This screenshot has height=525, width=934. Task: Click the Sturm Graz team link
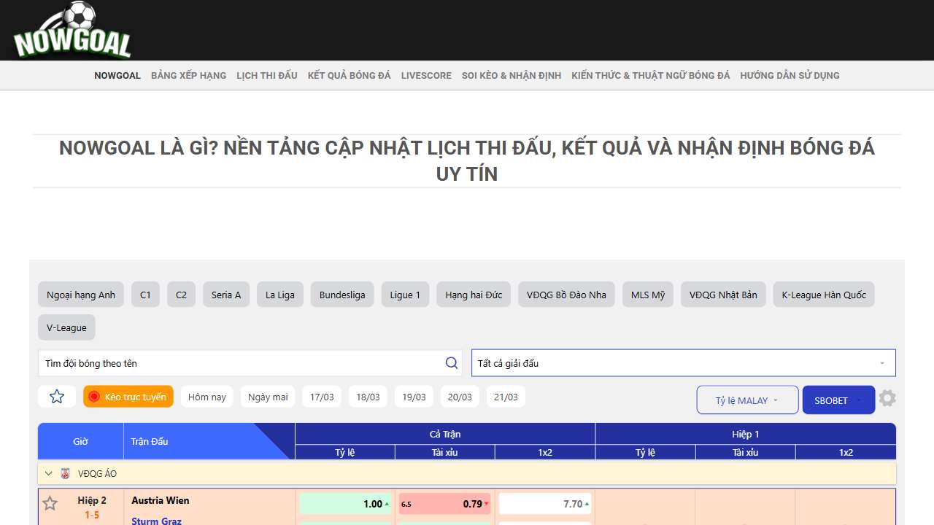click(x=156, y=521)
